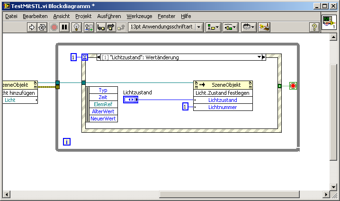Go to previous event case arrow

98,57
